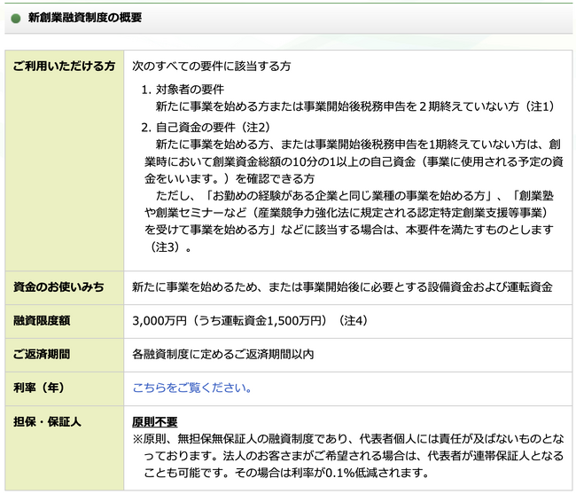
Task: Click list item 2 自己資金の要件（注2）
Action: (205, 127)
